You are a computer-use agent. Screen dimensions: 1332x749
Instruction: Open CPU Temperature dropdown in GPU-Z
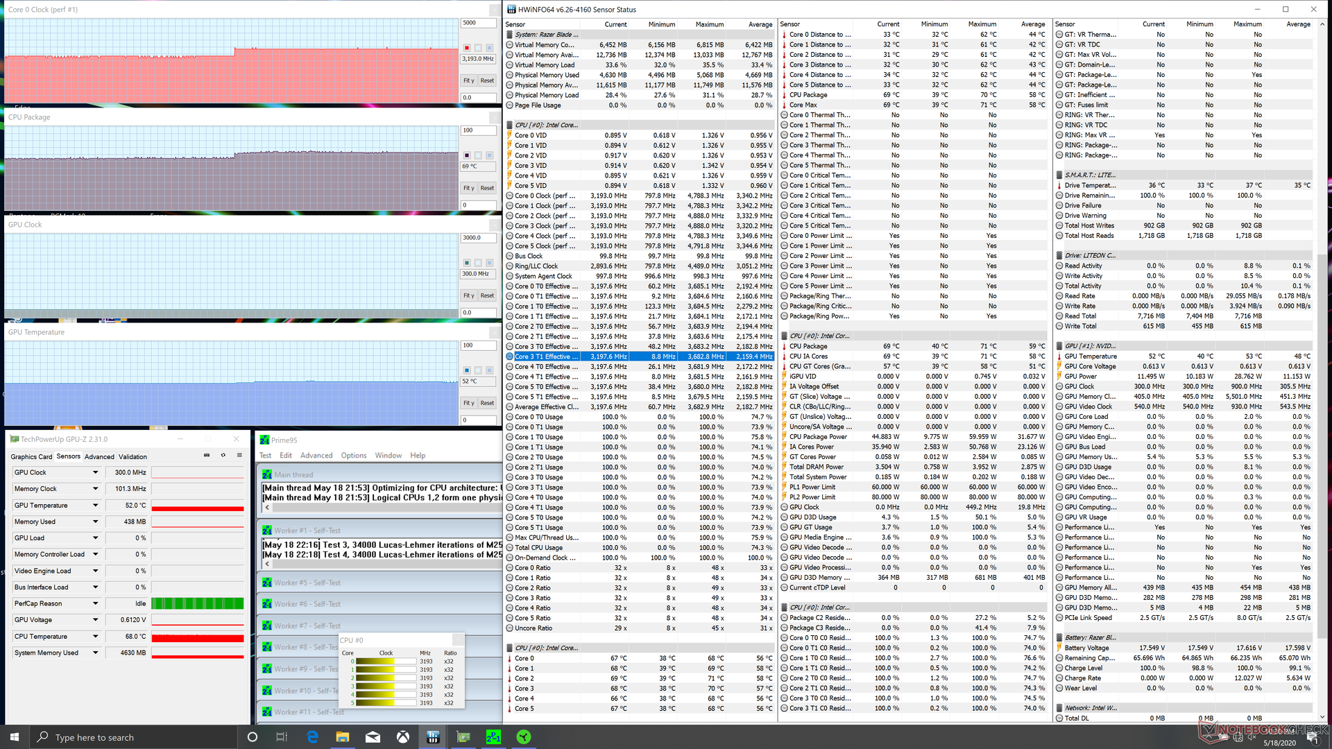95,636
